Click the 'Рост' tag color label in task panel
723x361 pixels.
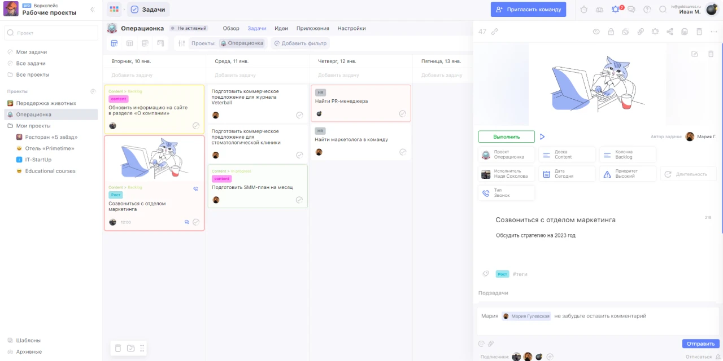[x=502, y=274]
